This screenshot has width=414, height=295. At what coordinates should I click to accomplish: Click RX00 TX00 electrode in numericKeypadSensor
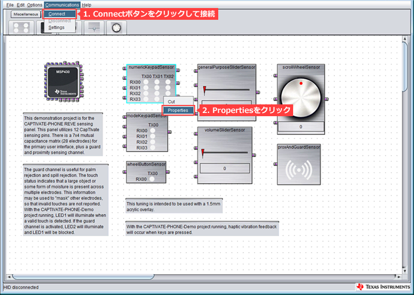tap(145, 82)
